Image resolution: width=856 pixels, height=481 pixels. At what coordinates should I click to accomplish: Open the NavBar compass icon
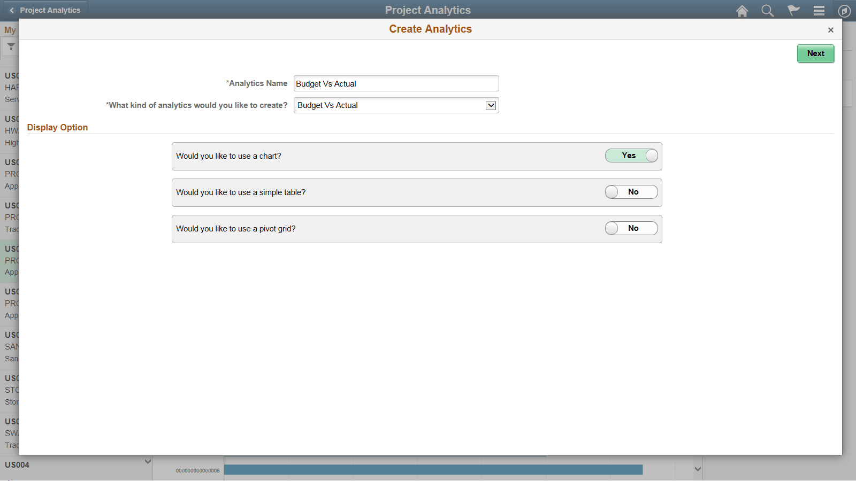click(844, 10)
